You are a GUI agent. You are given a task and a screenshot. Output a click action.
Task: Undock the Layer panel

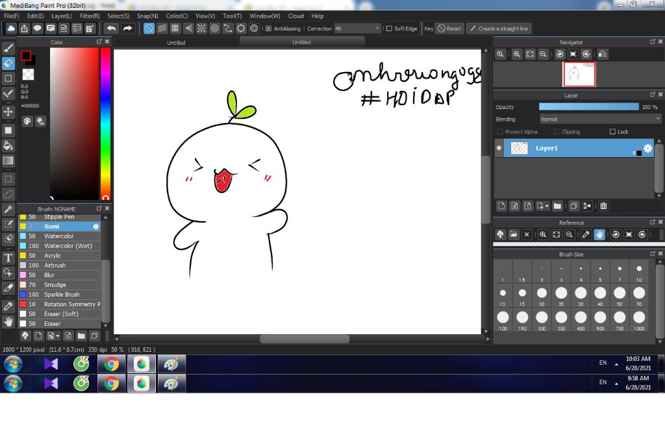652,95
